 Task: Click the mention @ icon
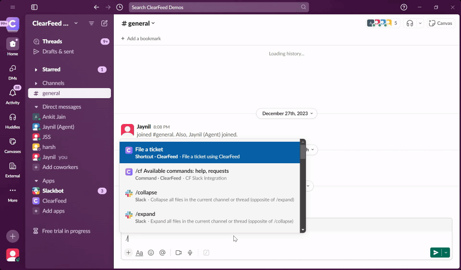pyautogui.click(x=162, y=253)
